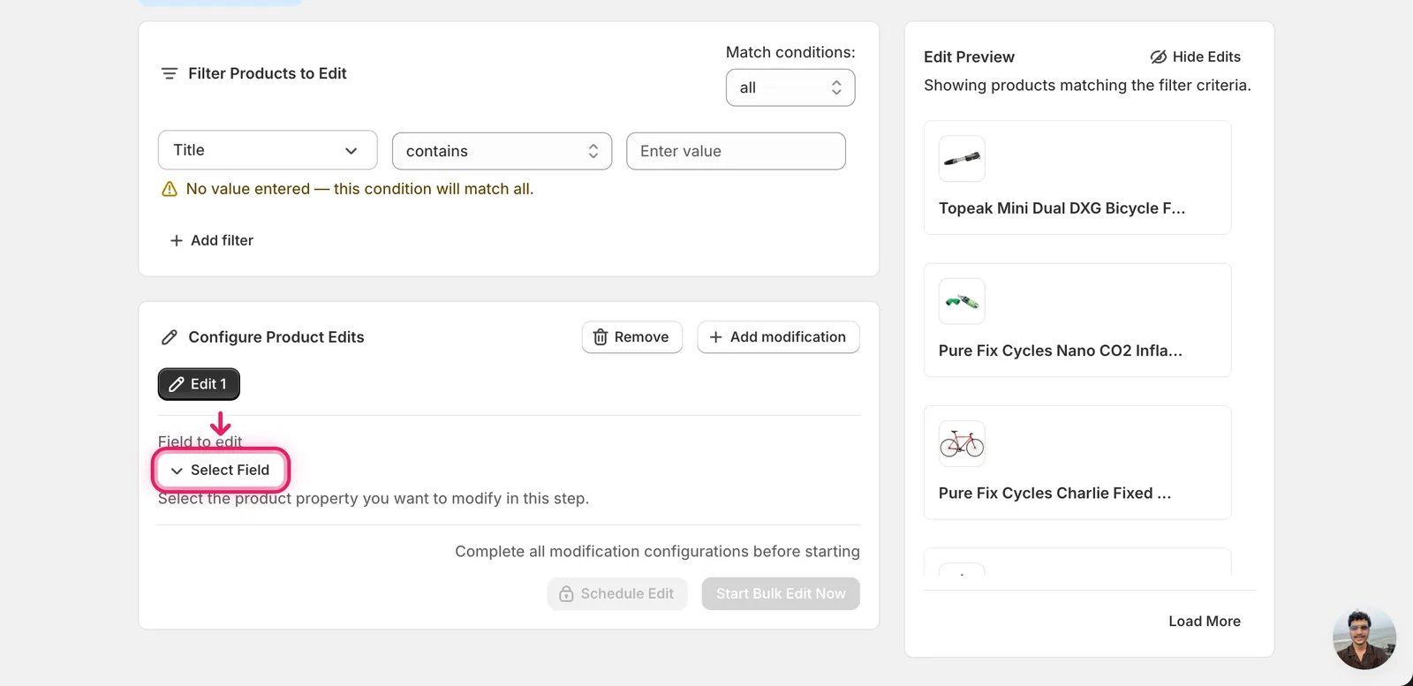Image resolution: width=1413 pixels, height=686 pixels.
Task: Toggle Hide Edits in Edit Preview
Action: pyautogui.click(x=1195, y=57)
